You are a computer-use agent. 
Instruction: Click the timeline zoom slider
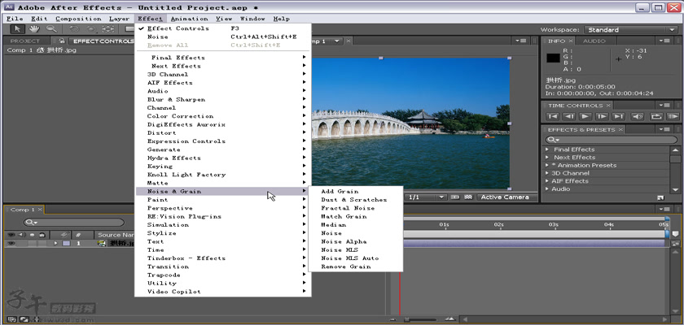coord(419,320)
